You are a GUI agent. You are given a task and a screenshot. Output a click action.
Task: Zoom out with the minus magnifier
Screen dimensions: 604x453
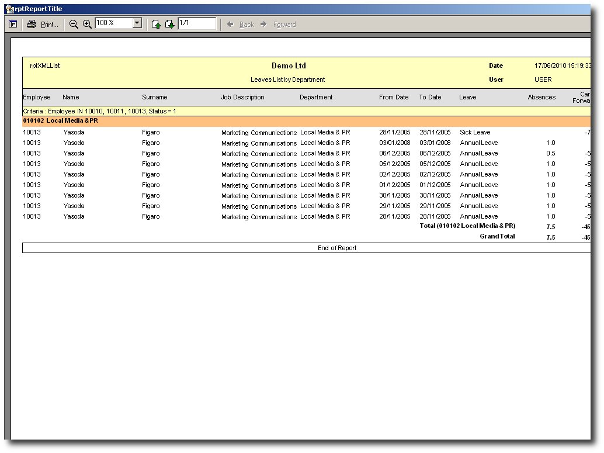74,25
